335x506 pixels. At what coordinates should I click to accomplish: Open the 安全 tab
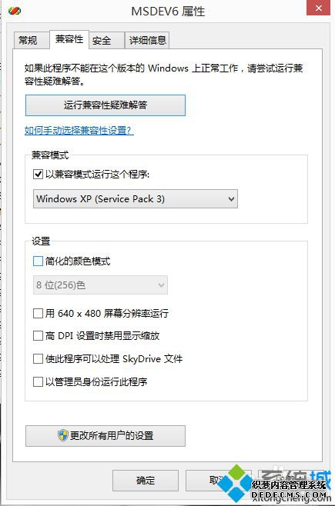[x=102, y=40]
